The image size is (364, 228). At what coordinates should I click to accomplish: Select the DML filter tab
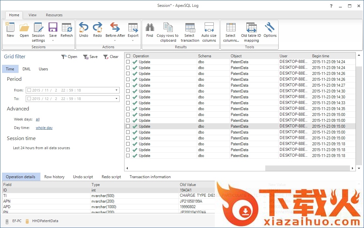pos(26,69)
